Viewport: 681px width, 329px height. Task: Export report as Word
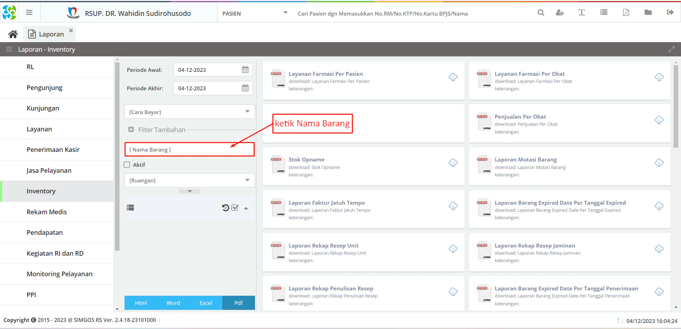tap(173, 303)
